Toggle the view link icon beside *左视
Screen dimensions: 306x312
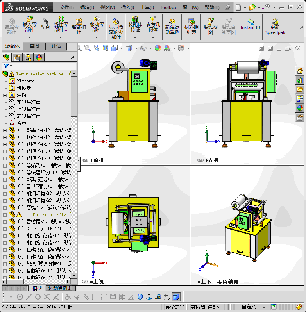(x=200, y=160)
